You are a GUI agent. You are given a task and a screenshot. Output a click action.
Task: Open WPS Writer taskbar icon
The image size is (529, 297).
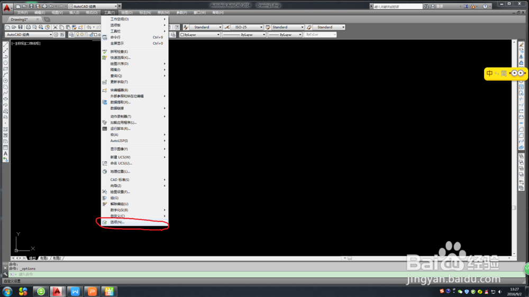[x=75, y=291]
